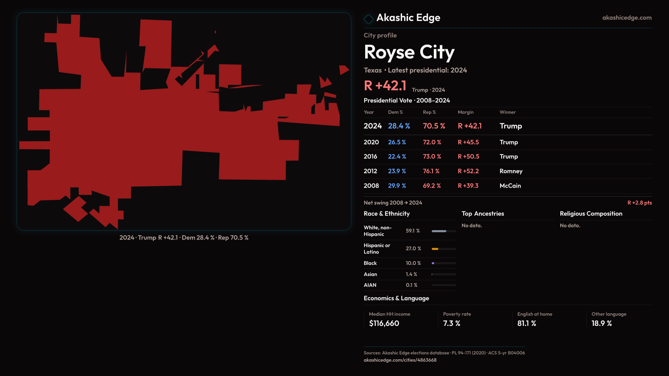Click the Other language 18.9% stat
This screenshot has width=669, height=376.
tap(601, 323)
